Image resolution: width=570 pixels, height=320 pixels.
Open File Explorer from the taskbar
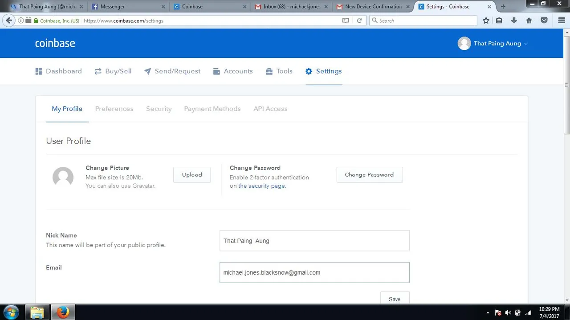[x=37, y=312]
